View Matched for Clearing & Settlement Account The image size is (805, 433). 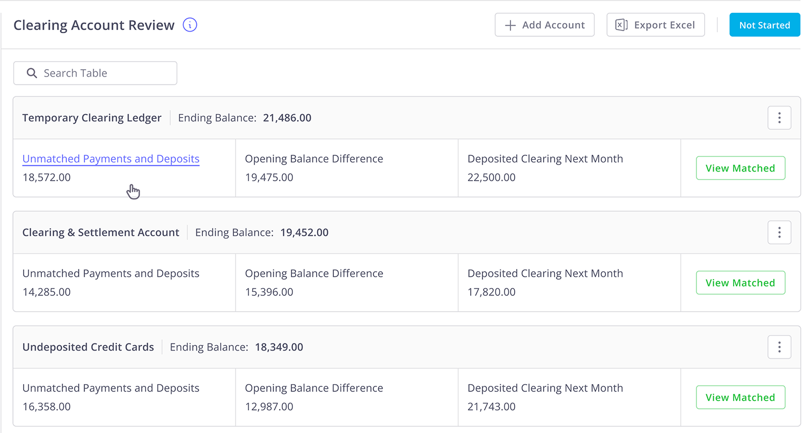[x=740, y=283]
